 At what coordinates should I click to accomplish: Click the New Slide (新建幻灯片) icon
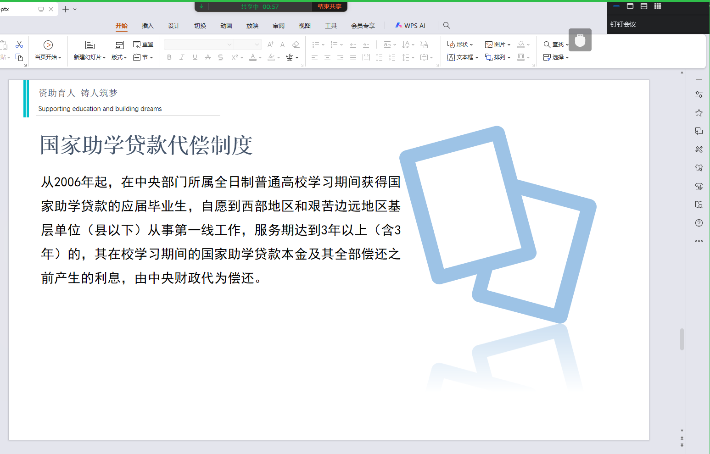coord(90,44)
